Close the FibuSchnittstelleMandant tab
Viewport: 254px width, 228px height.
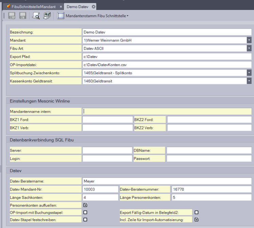click(x=61, y=7)
